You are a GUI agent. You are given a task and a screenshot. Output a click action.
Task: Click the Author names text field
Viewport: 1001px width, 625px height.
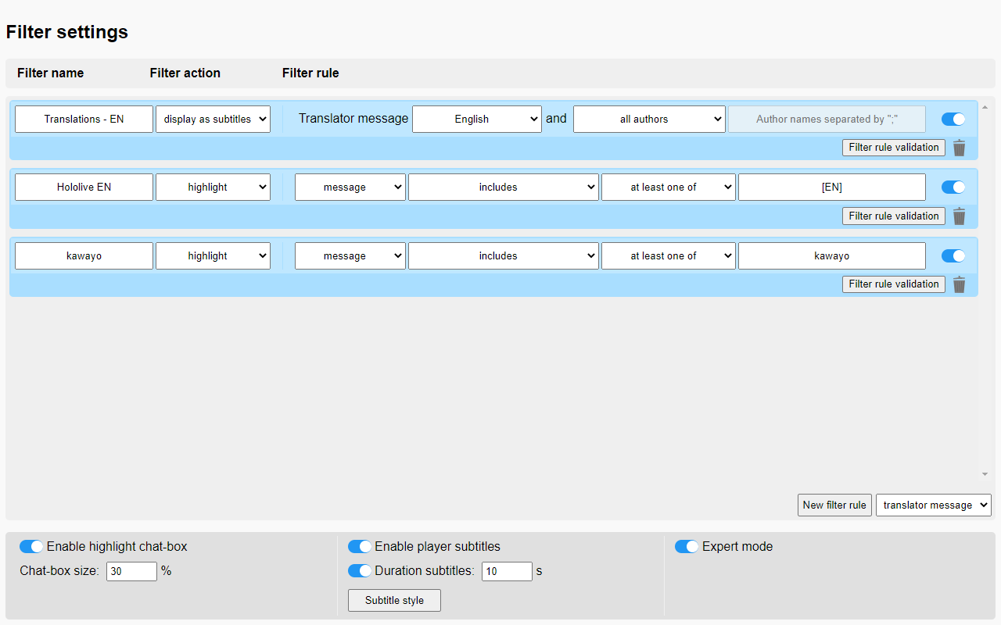click(x=827, y=120)
